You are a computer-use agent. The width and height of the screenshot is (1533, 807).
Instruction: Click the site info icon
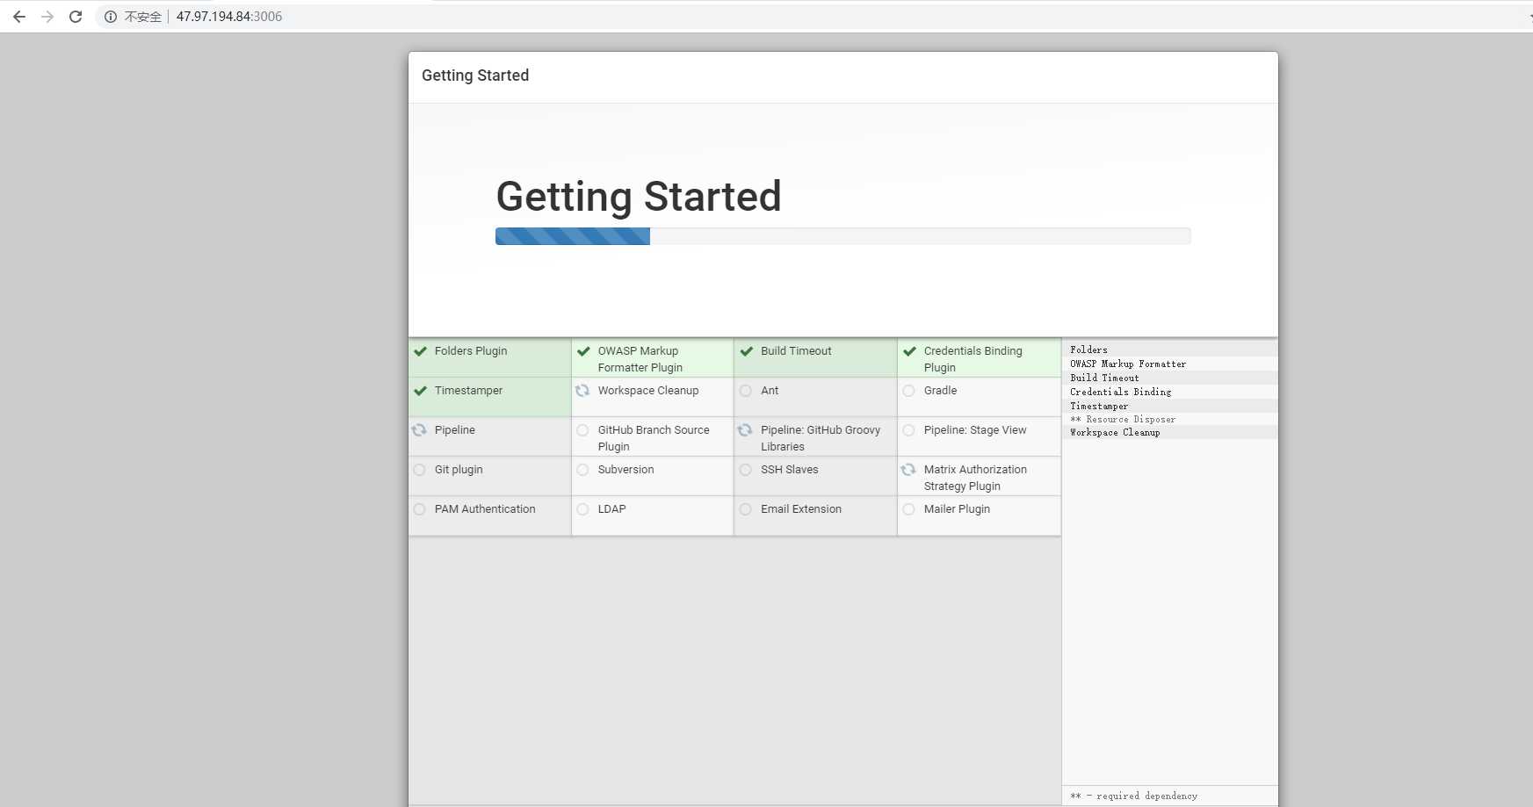pos(111,17)
